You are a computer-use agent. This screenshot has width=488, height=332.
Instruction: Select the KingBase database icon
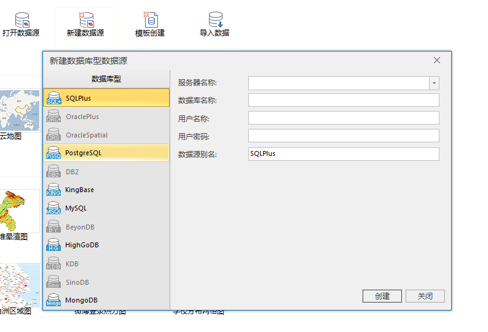53,190
